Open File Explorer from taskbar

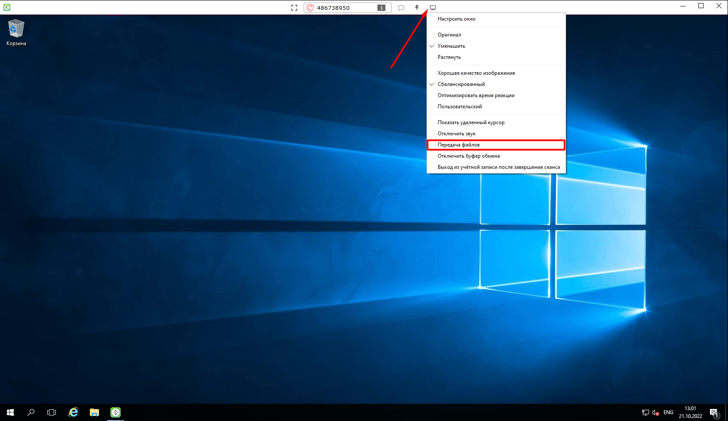pyautogui.click(x=94, y=412)
